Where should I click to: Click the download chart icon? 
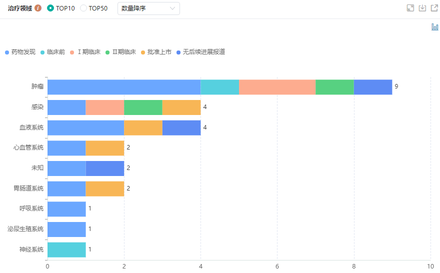[x=422, y=8]
